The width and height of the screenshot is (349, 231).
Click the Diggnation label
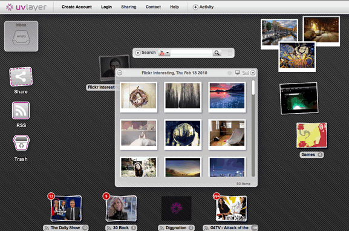pos(176,228)
